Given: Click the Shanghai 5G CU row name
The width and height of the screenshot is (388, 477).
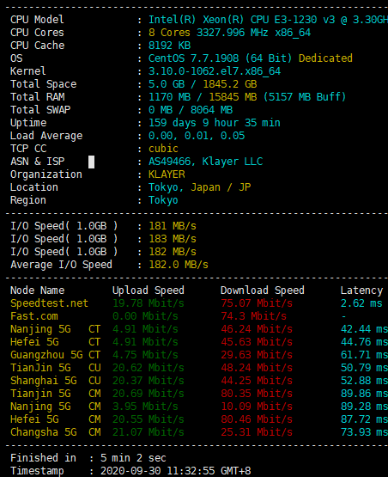Looking at the screenshot, I should [x=55, y=381].
